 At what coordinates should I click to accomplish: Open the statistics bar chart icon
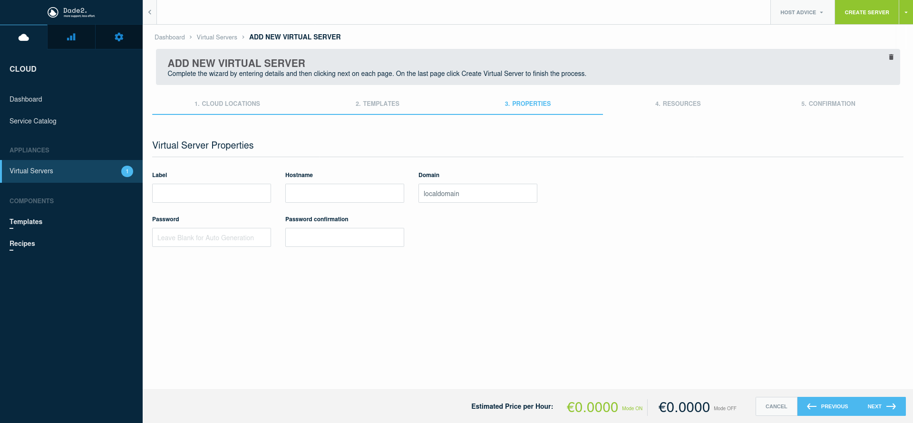(71, 37)
